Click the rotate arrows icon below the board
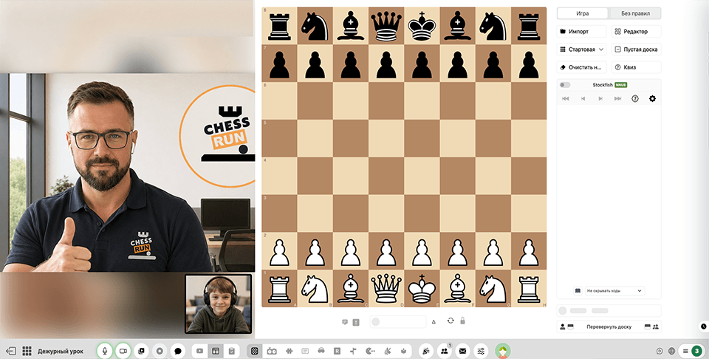The width and height of the screenshot is (709, 359). click(451, 321)
